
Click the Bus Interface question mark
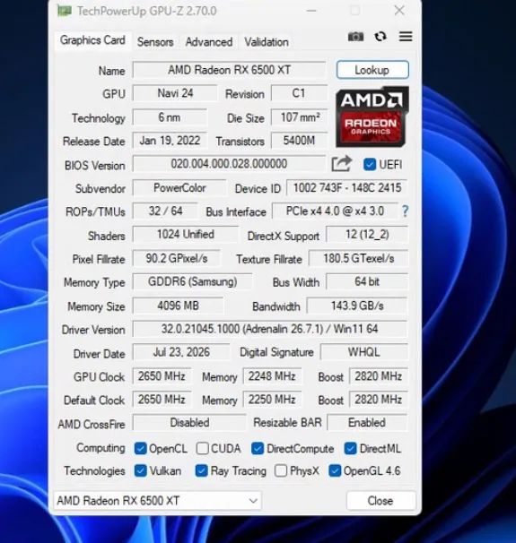click(405, 211)
